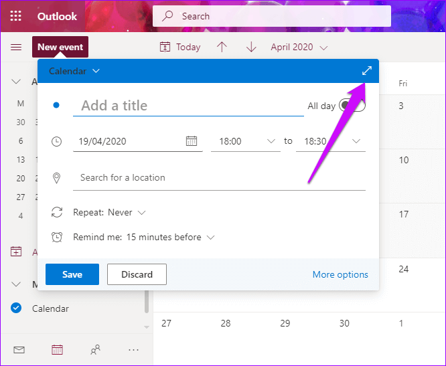Select 13 in the mini calendar
This screenshot has width=446, height=366.
pos(21,160)
